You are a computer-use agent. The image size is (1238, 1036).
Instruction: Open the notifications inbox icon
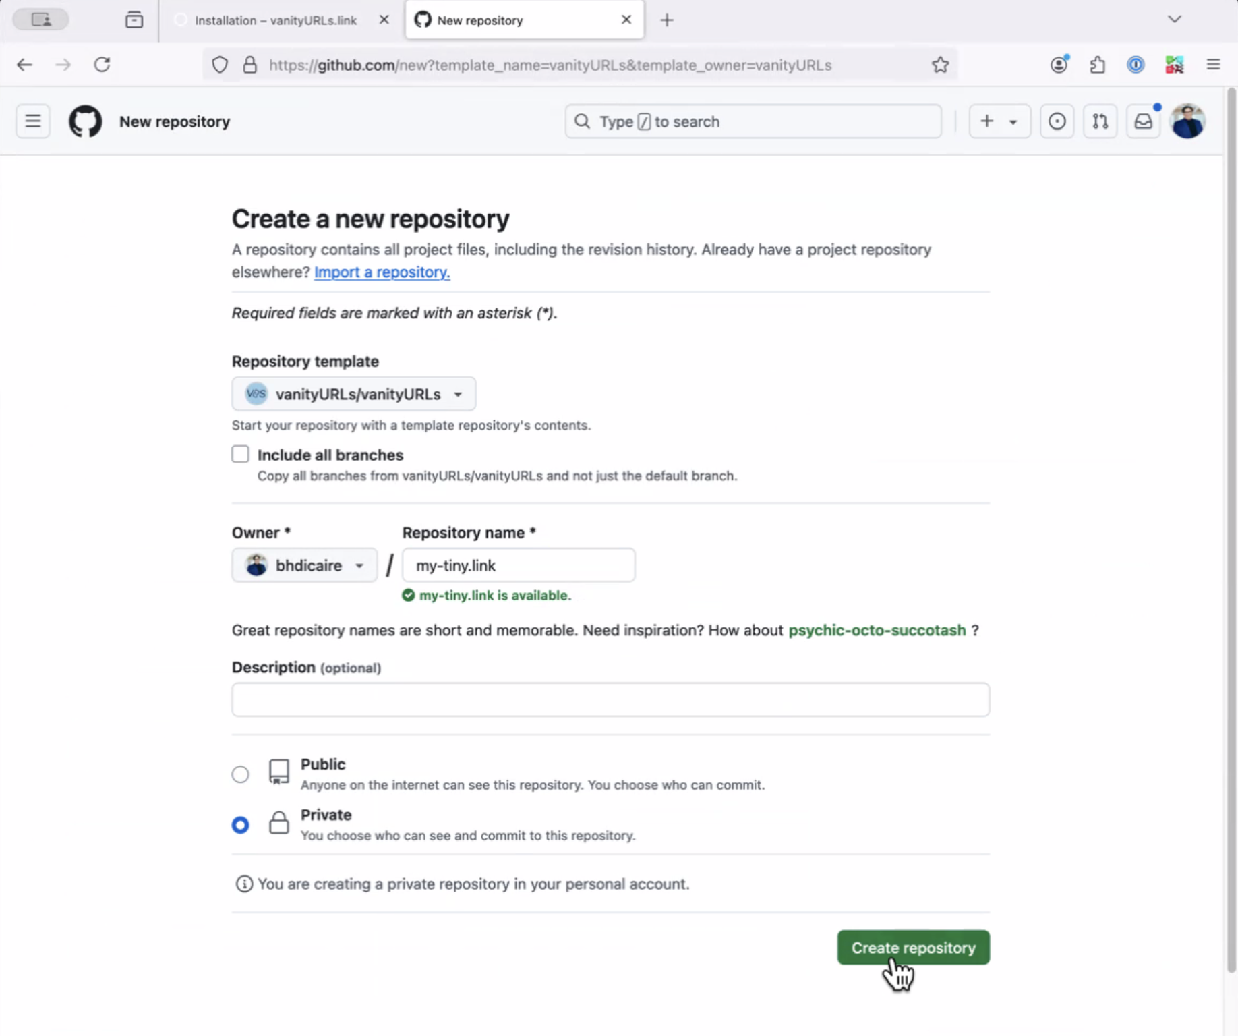(1143, 121)
